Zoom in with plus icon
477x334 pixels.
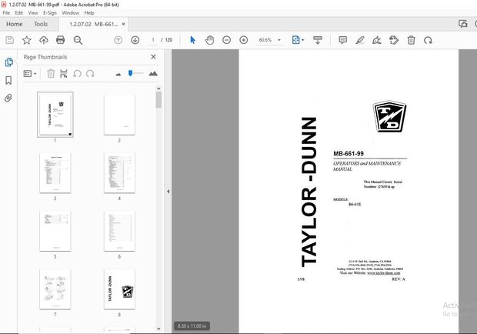click(x=244, y=40)
